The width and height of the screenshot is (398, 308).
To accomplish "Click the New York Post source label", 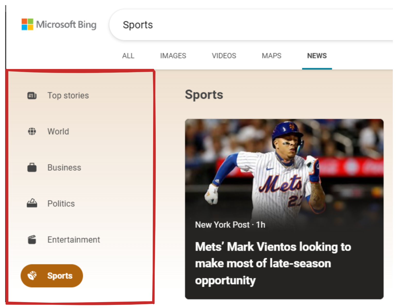I will tap(222, 225).
